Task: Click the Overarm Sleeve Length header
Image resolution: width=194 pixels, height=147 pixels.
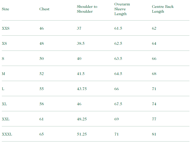Action: click(122, 9)
